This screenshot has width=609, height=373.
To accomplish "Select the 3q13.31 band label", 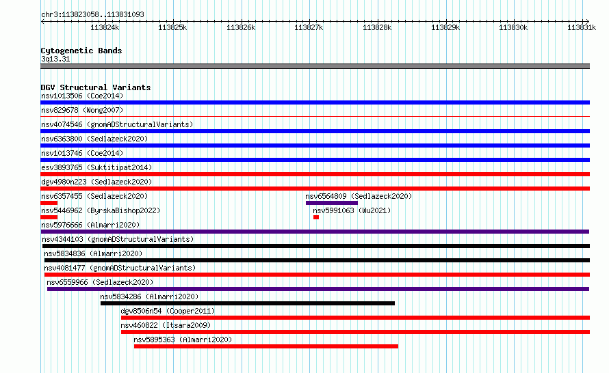I will (55, 59).
